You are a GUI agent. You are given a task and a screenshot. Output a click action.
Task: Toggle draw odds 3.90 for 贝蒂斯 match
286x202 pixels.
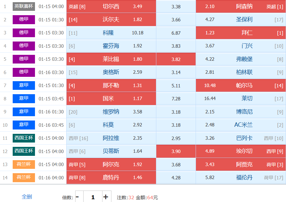coord(176,151)
